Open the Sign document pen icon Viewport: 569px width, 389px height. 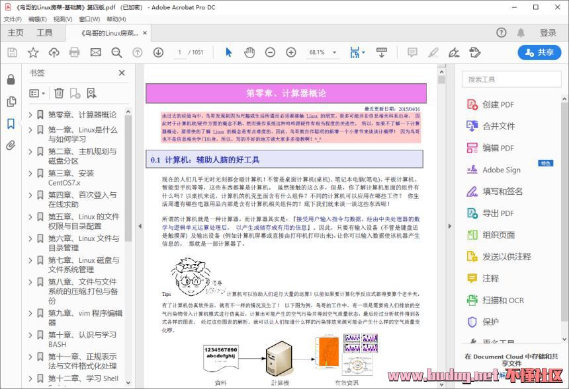454,53
